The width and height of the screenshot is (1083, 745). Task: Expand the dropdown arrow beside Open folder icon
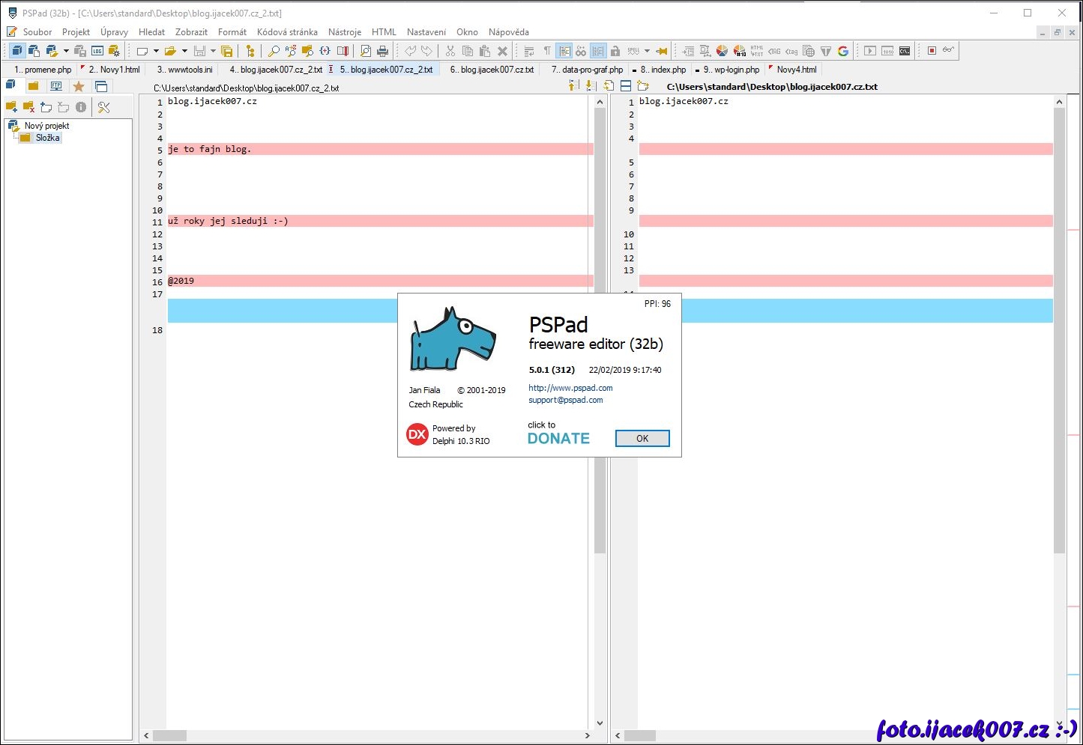pyautogui.click(x=184, y=51)
